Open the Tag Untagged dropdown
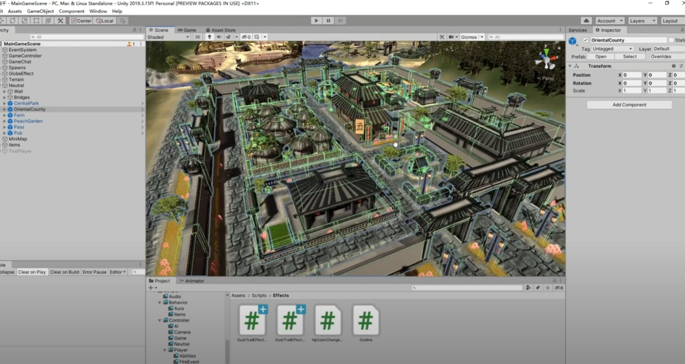This screenshot has height=364, width=685. point(612,49)
